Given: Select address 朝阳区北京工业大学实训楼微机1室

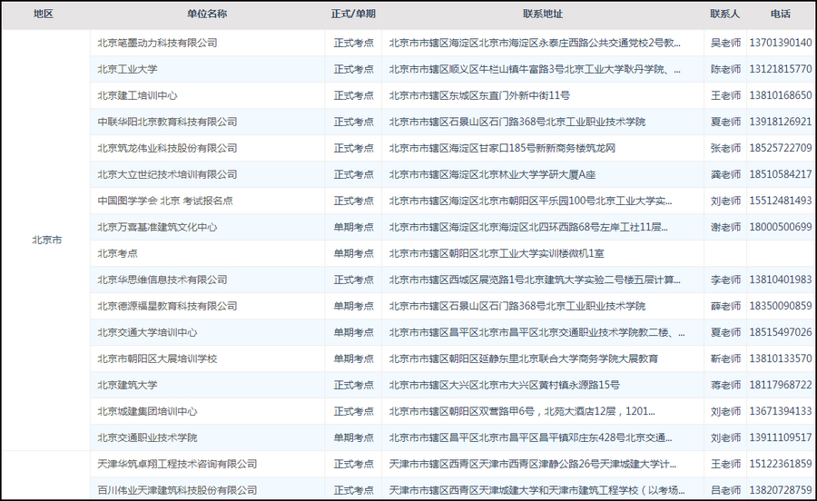Looking at the screenshot, I should (497, 253).
